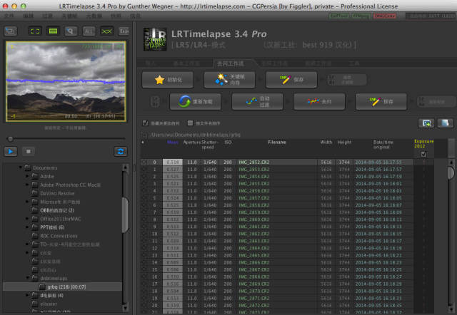Image resolution: width=457 pixels, height=315 pixels.
Task: Click the image table vertical scrollbar handle
Action: tap(451, 172)
